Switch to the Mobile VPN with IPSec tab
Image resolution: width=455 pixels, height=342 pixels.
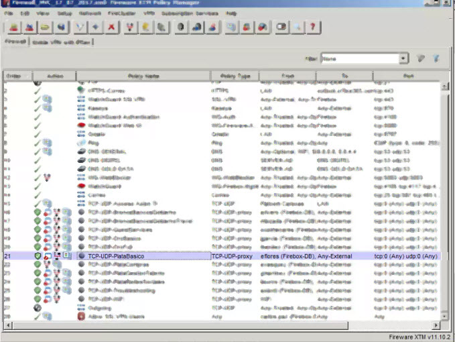tap(61, 42)
